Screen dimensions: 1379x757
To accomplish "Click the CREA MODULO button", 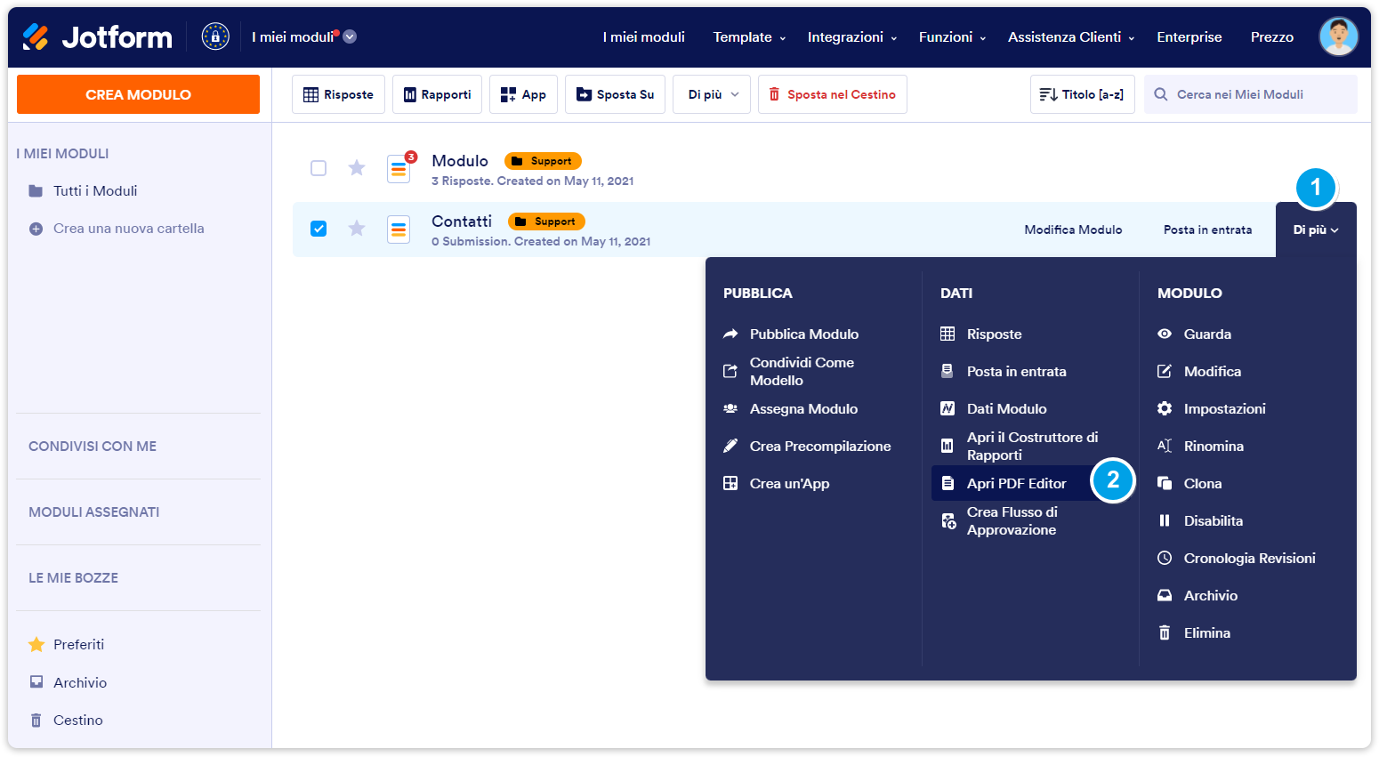I will click(138, 94).
